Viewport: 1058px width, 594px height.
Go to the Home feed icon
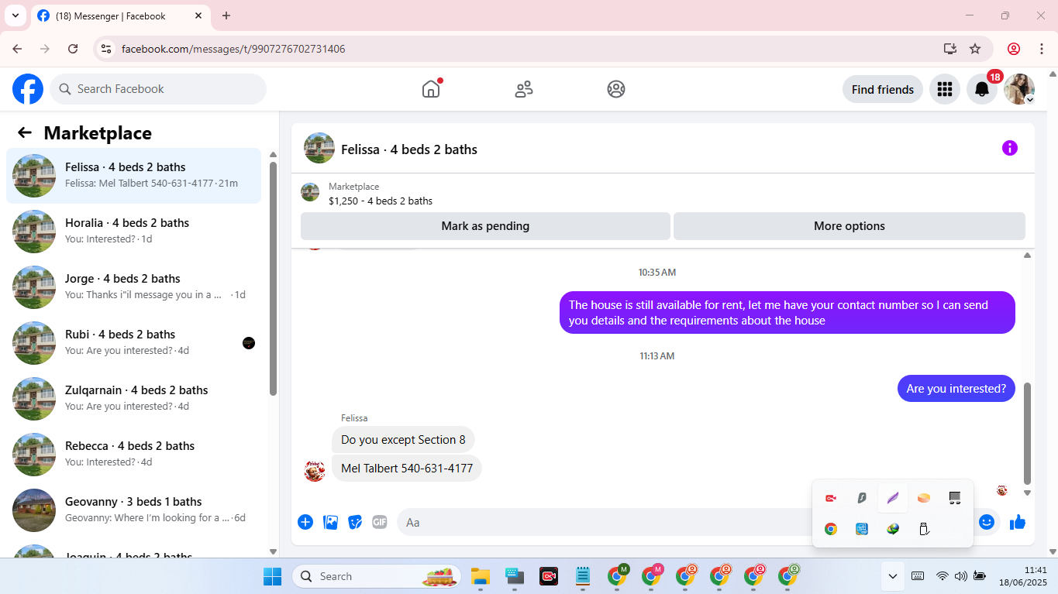pyautogui.click(x=431, y=89)
